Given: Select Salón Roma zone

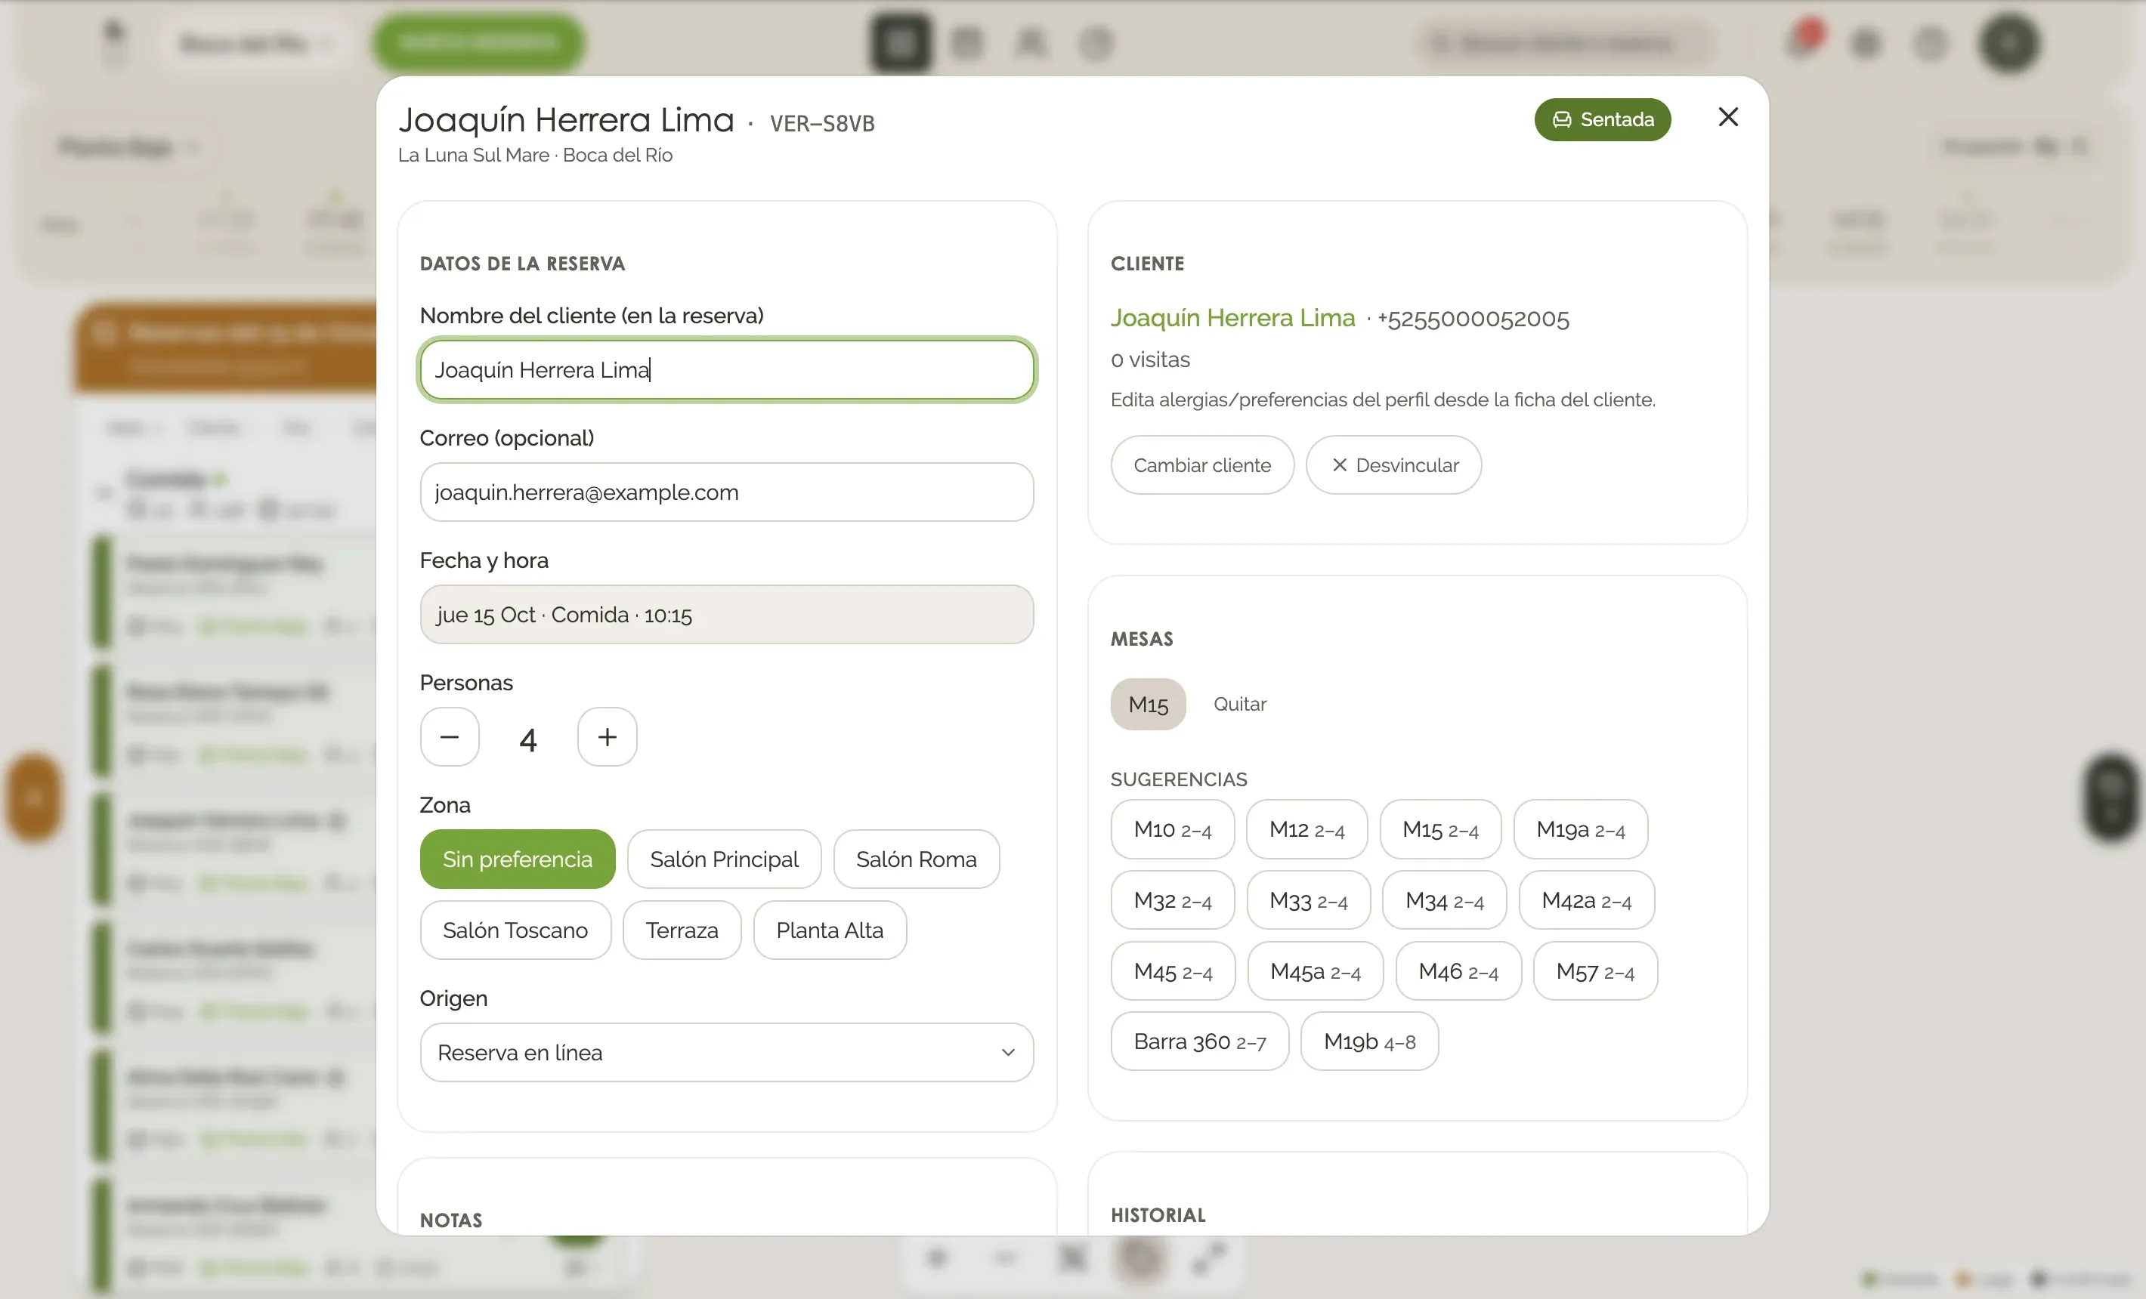Looking at the screenshot, I should tap(917, 859).
